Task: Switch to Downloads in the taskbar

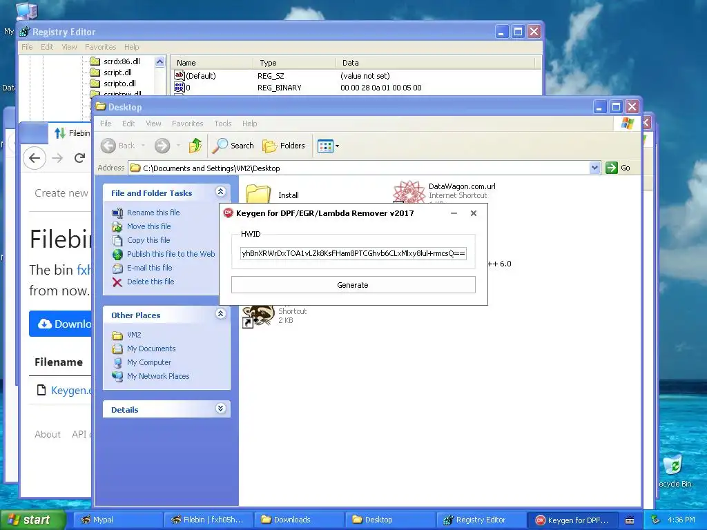Action: point(300,520)
